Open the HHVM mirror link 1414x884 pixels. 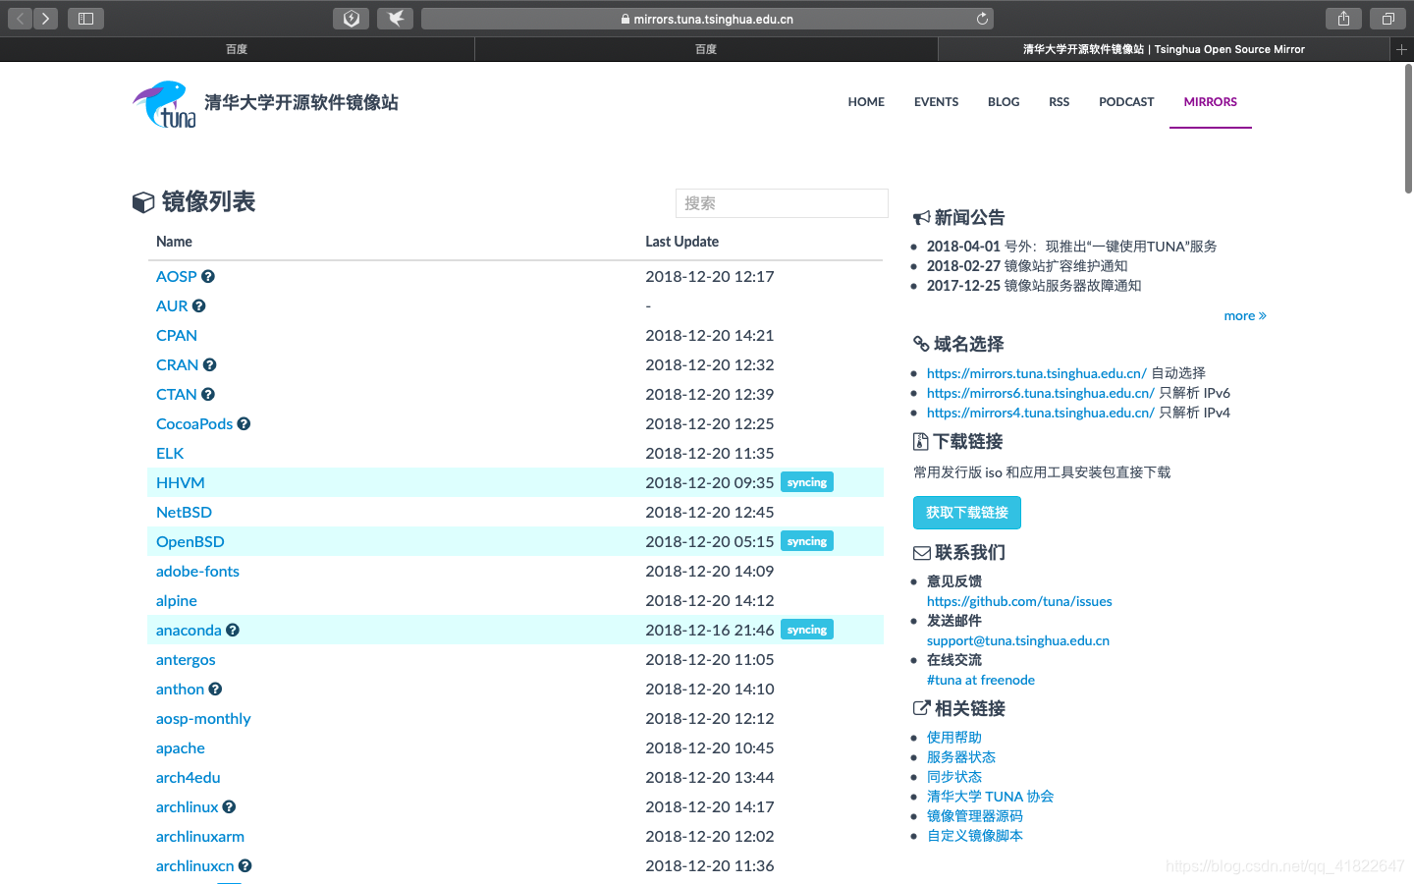tap(181, 483)
